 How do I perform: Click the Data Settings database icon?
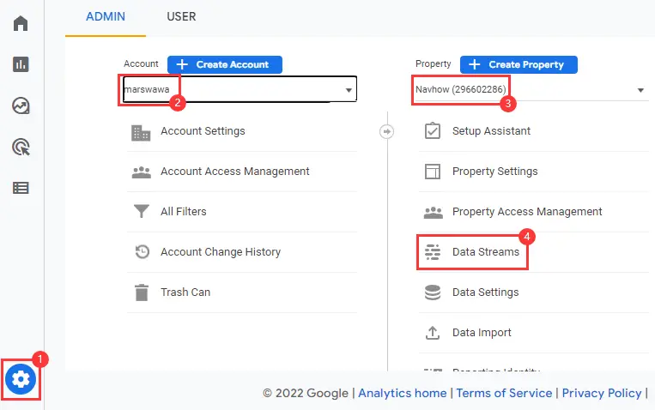tap(433, 292)
